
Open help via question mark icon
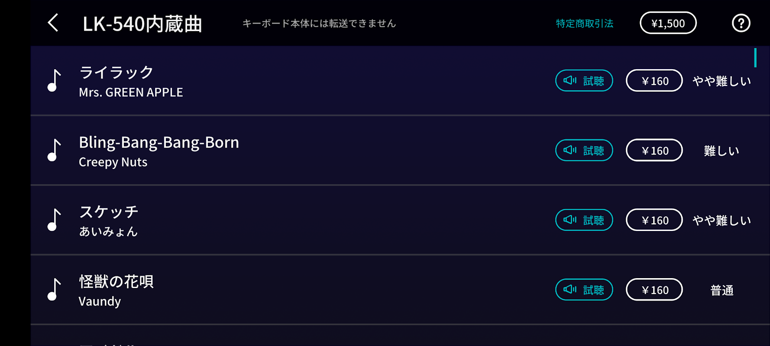click(741, 23)
